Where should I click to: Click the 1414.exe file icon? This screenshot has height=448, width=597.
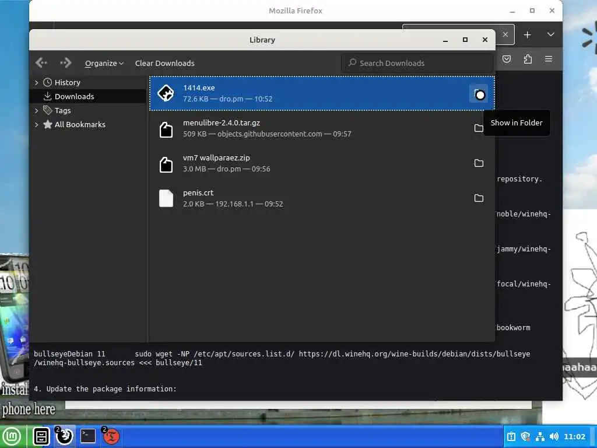[x=166, y=93]
